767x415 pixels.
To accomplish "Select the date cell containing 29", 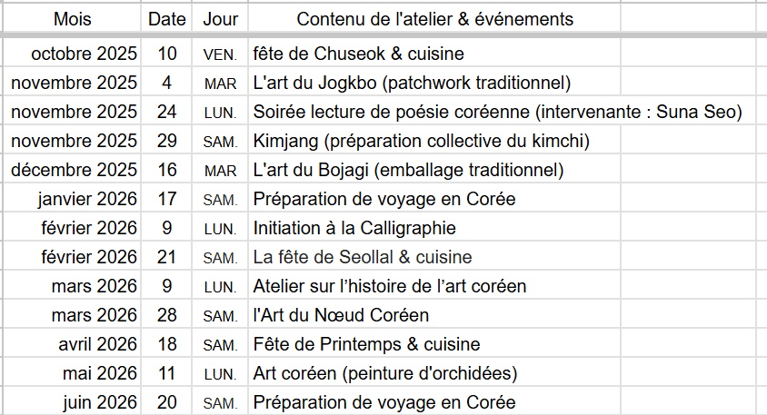I will [x=167, y=142].
